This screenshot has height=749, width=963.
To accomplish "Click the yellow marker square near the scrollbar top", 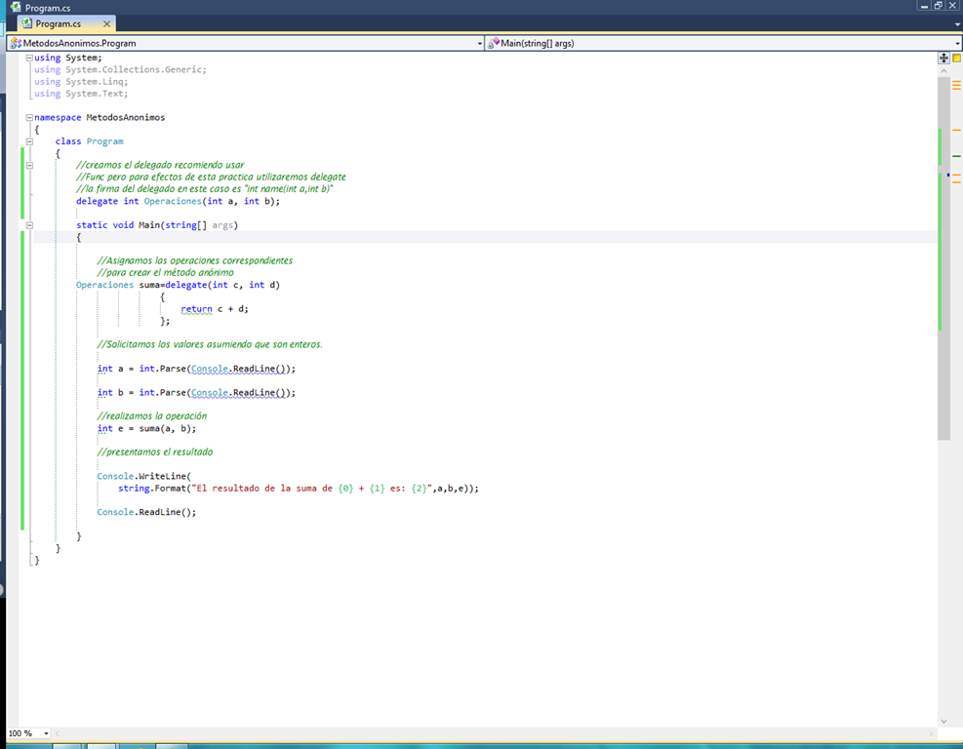I will click(x=957, y=59).
